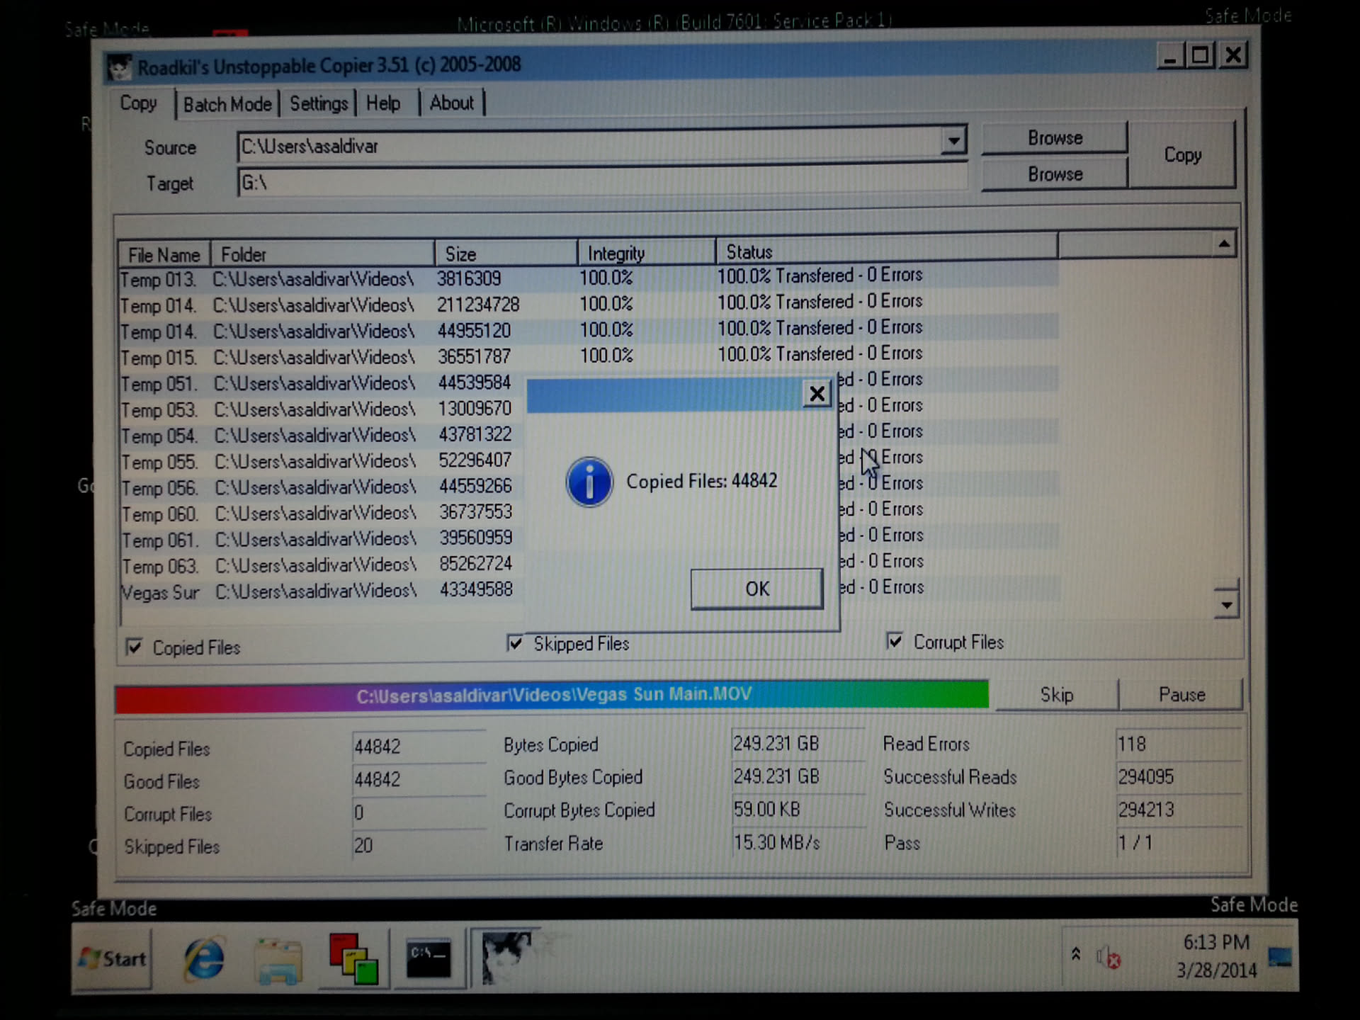Toggle the Skipped Files checkbox

click(515, 643)
